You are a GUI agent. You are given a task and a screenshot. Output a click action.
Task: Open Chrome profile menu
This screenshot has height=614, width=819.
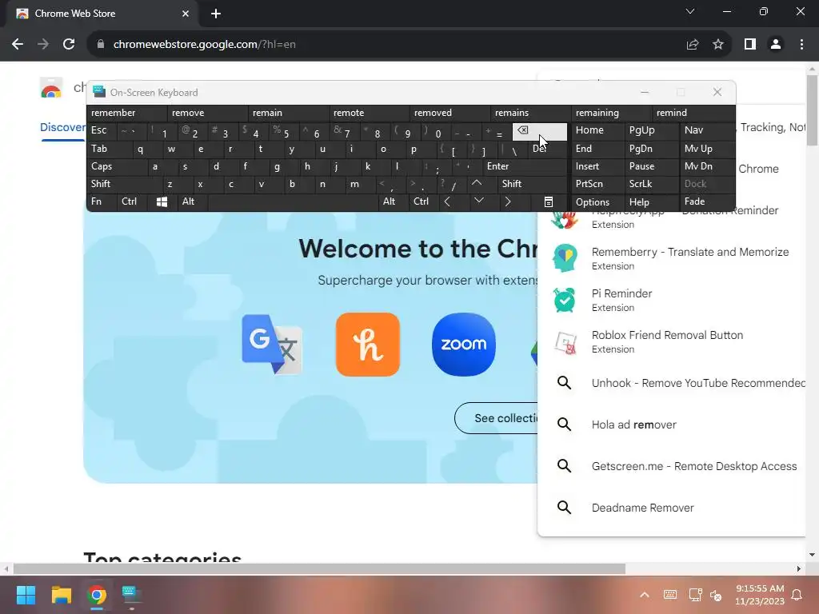[x=776, y=45]
